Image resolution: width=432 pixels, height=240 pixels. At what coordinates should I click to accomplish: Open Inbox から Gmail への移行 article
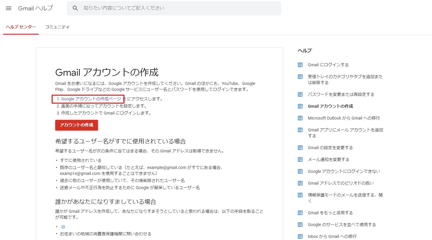pos(332,236)
